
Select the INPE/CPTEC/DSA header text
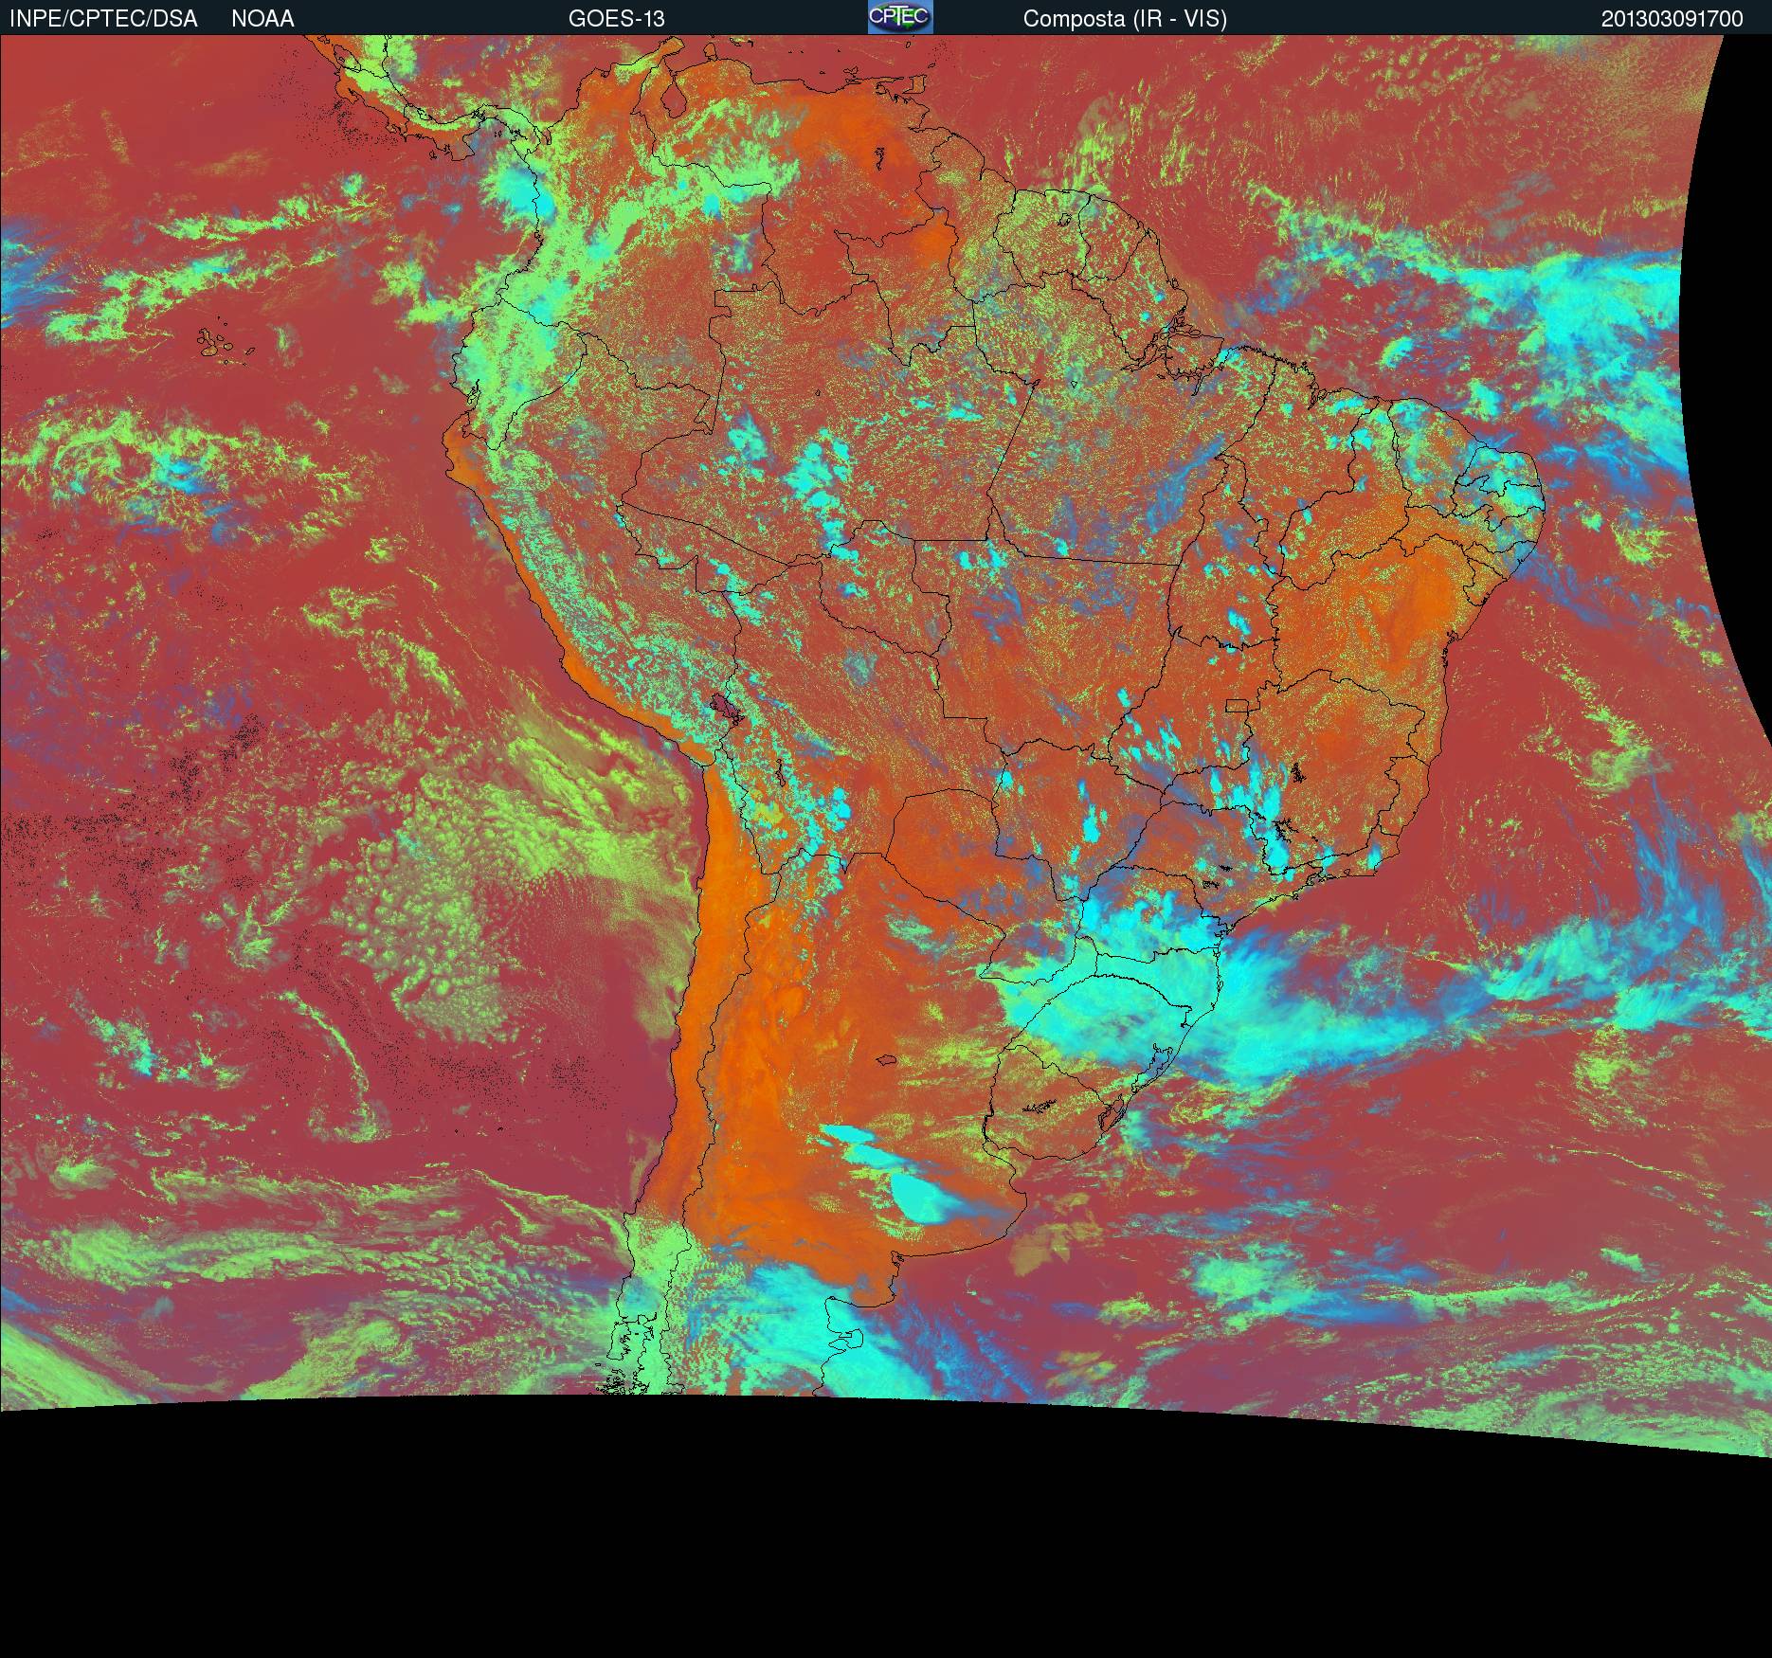pos(103,19)
